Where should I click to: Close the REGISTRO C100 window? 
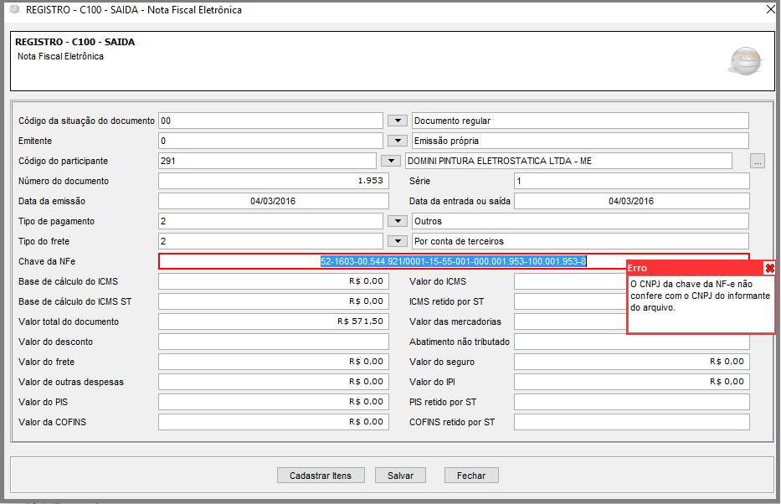[770, 10]
